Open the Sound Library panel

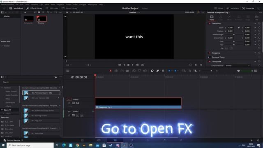pos(69,8)
